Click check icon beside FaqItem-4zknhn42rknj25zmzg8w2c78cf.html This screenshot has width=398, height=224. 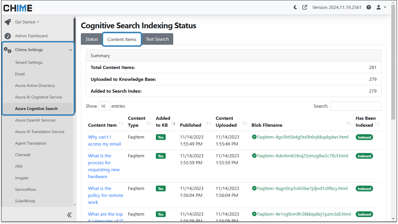point(254,156)
